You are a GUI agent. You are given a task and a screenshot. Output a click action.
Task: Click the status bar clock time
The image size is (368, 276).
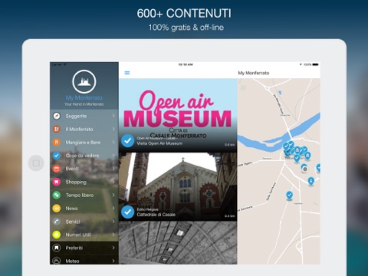point(186,64)
